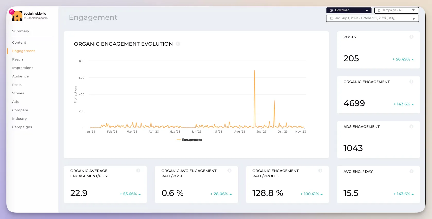The height and width of the screenshot is (219, 432).
Task: Navigate to Impressions
Action: coord(23,68)
